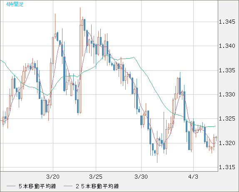Click the 3/30 date axis label
Image resolution: width=239 pixels, height=192 pixels.
click(x=141, y=177)
